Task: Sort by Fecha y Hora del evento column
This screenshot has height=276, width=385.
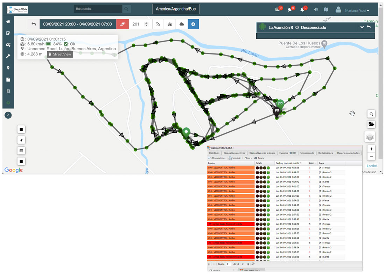Action: (291, 163)
